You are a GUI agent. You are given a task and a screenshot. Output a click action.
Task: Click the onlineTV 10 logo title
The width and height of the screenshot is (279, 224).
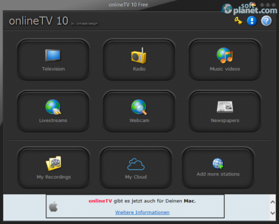click(x=39, y=21)
